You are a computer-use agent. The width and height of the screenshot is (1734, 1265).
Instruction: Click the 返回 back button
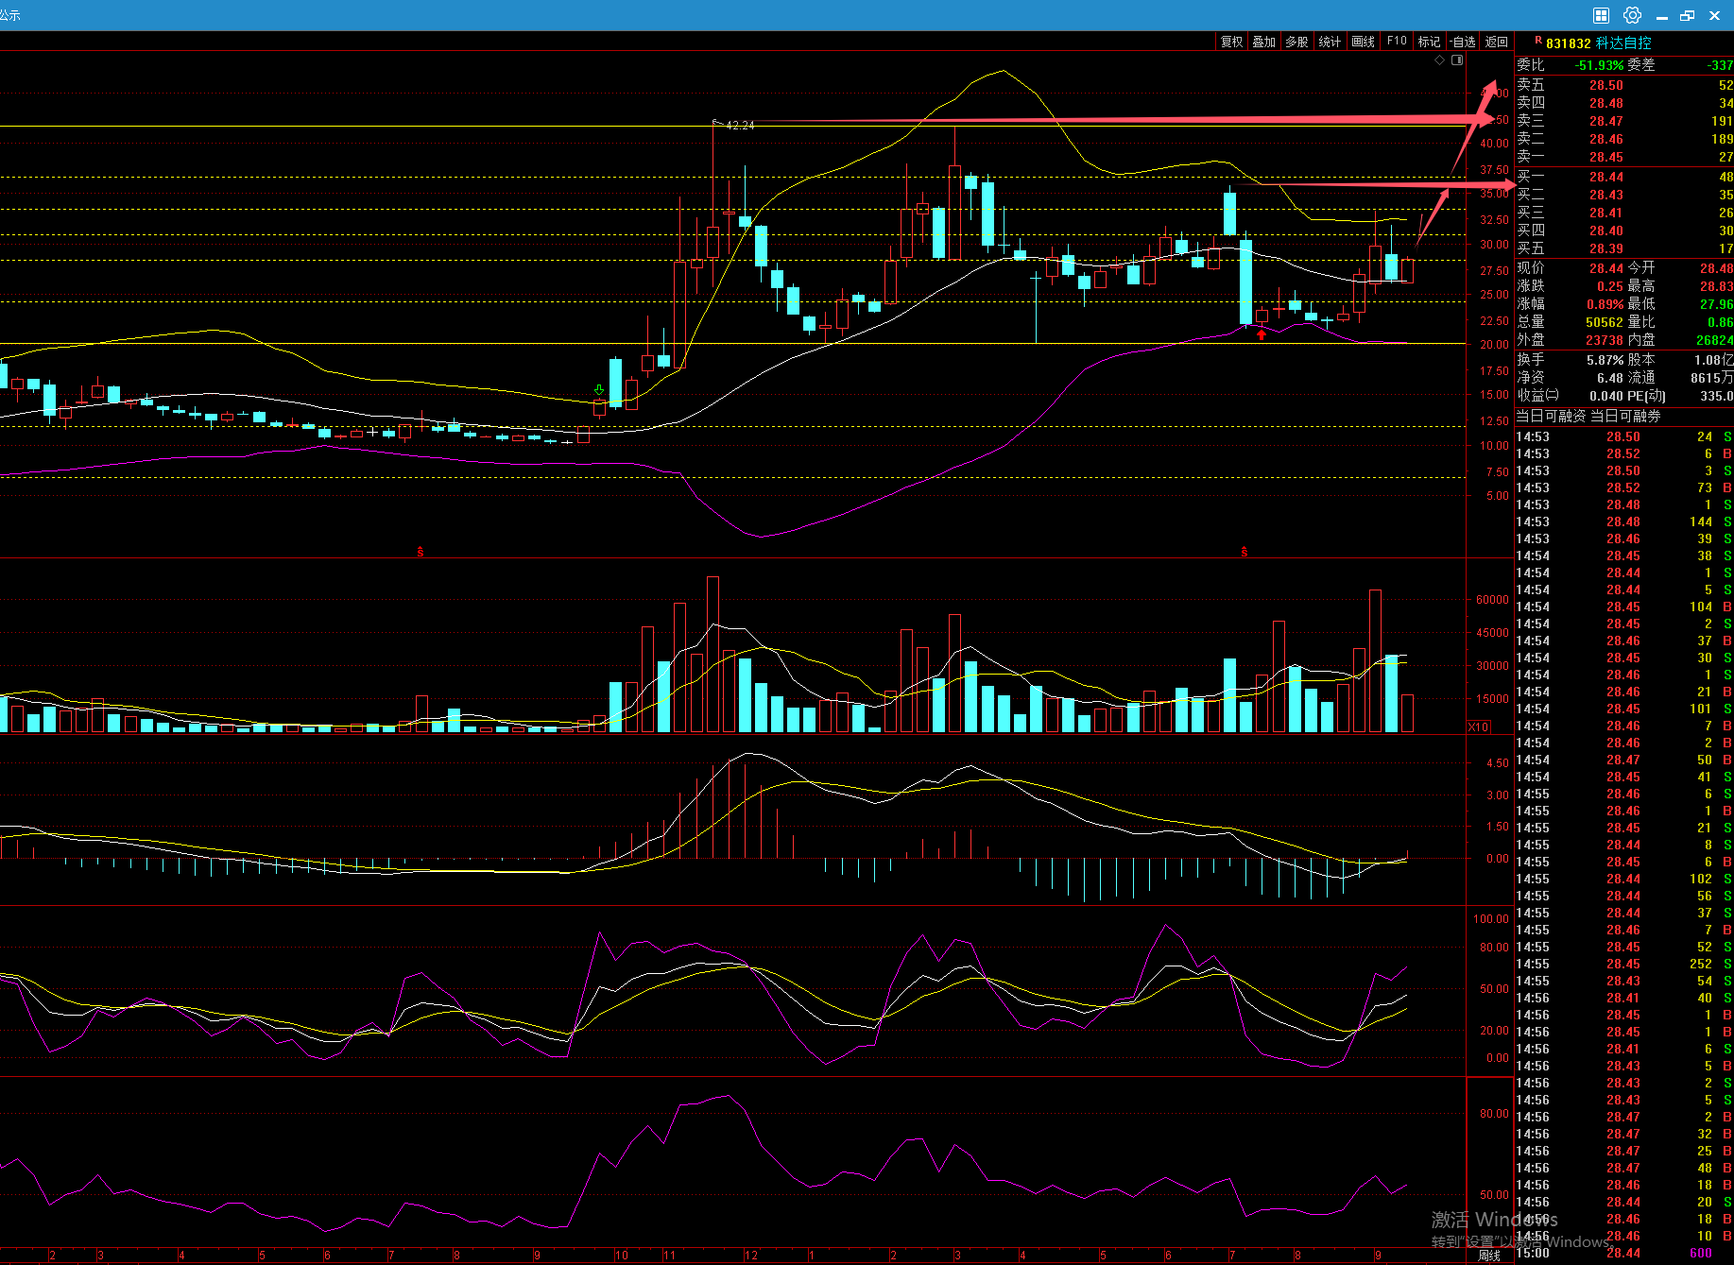pyautogui.click(x=1497, y=42)
